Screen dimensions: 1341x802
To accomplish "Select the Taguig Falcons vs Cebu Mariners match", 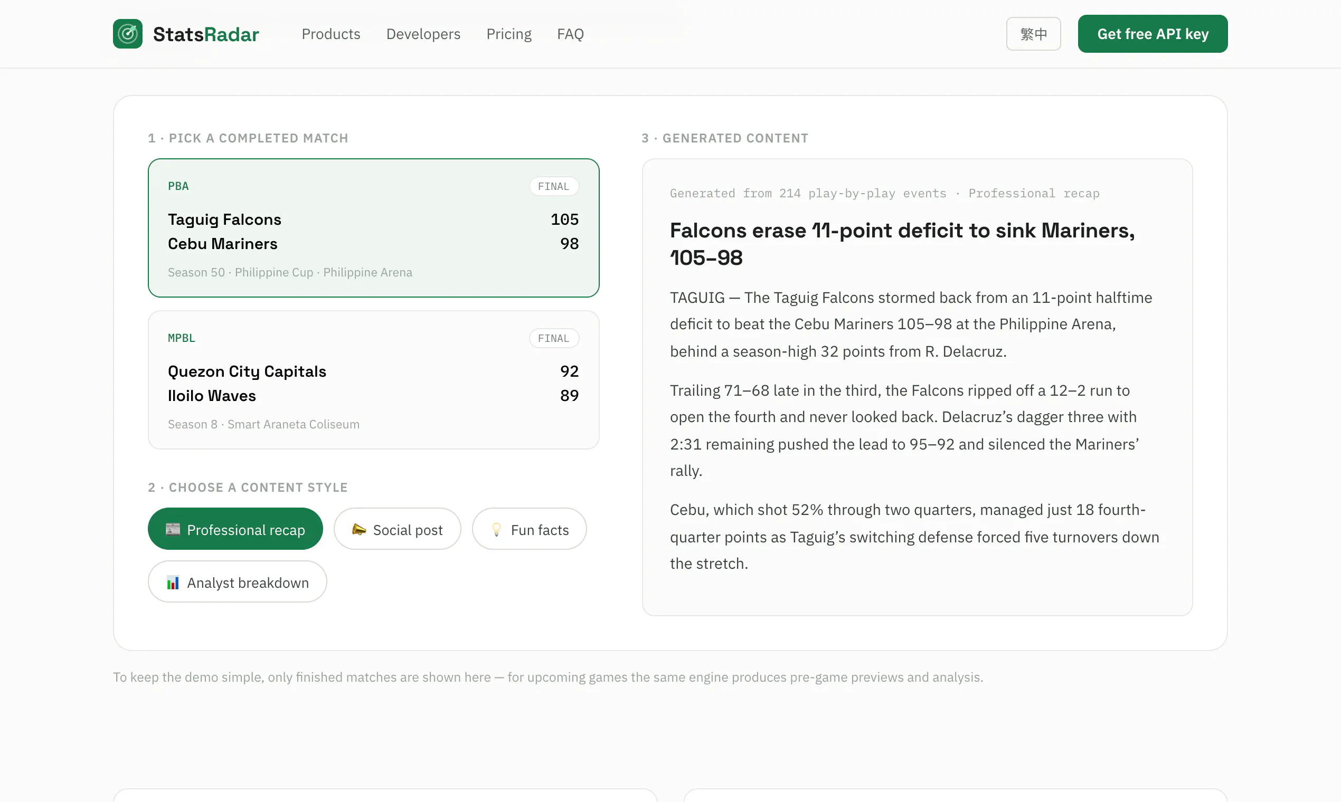I will tap(374, 228).
